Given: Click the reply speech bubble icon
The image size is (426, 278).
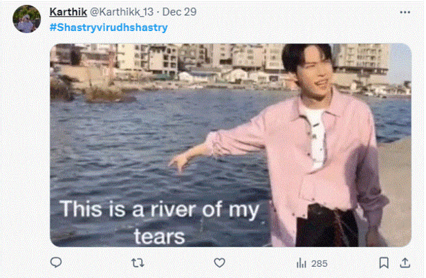Looking at the screenshot, I should coord(57,263).
